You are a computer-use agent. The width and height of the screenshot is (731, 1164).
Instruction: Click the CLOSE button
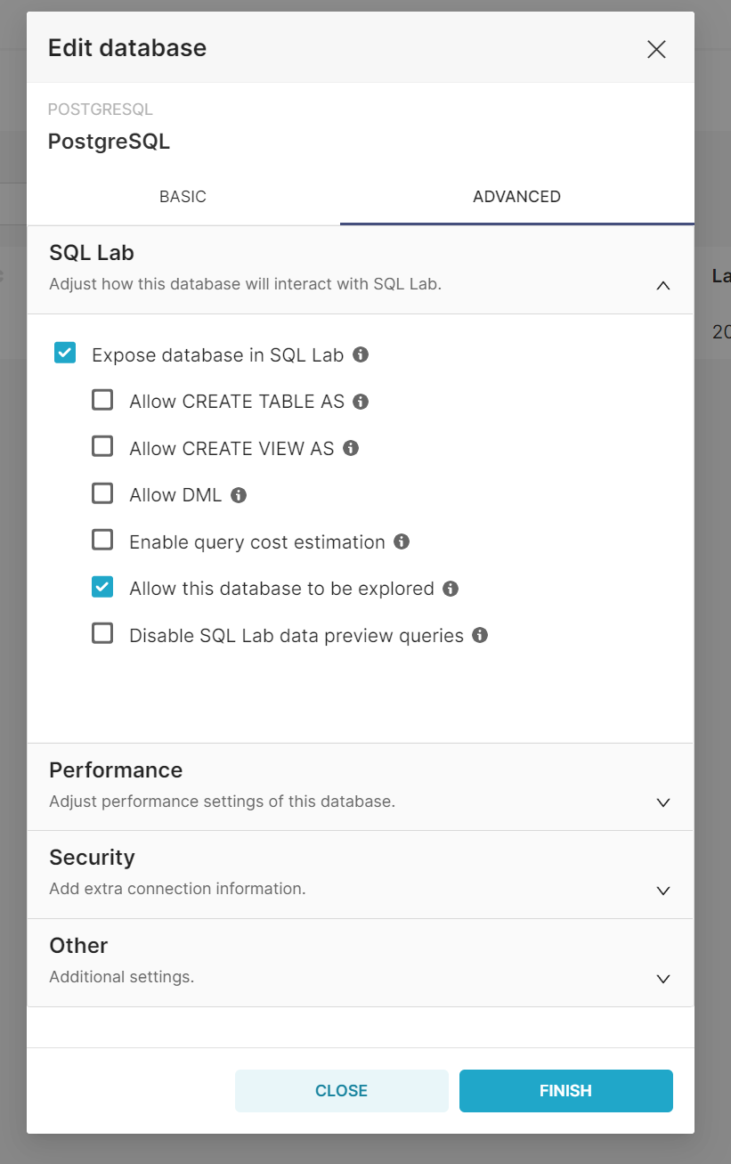[341, 1091]
